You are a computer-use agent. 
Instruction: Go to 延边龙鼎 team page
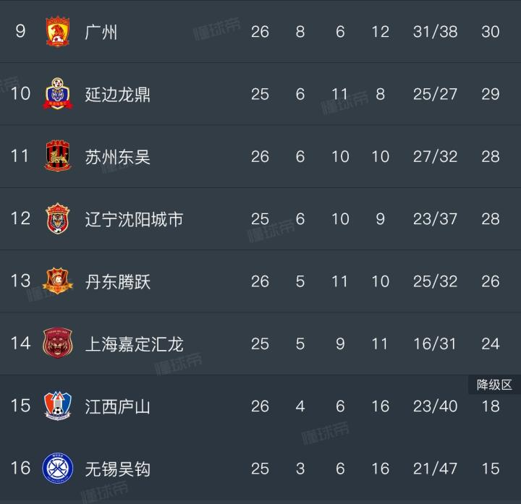[x=118, y=94]
